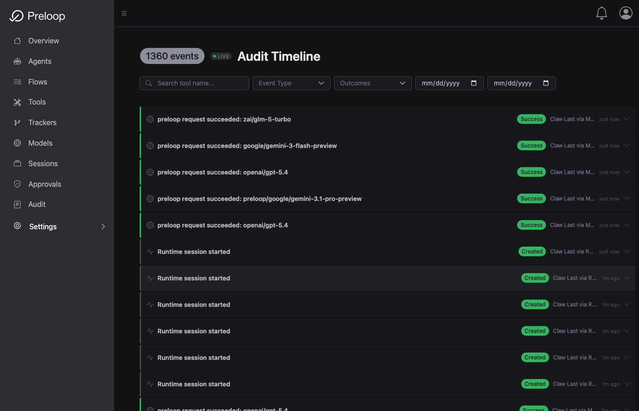Expand the Settings submenu chevron

tap(103, 227)
